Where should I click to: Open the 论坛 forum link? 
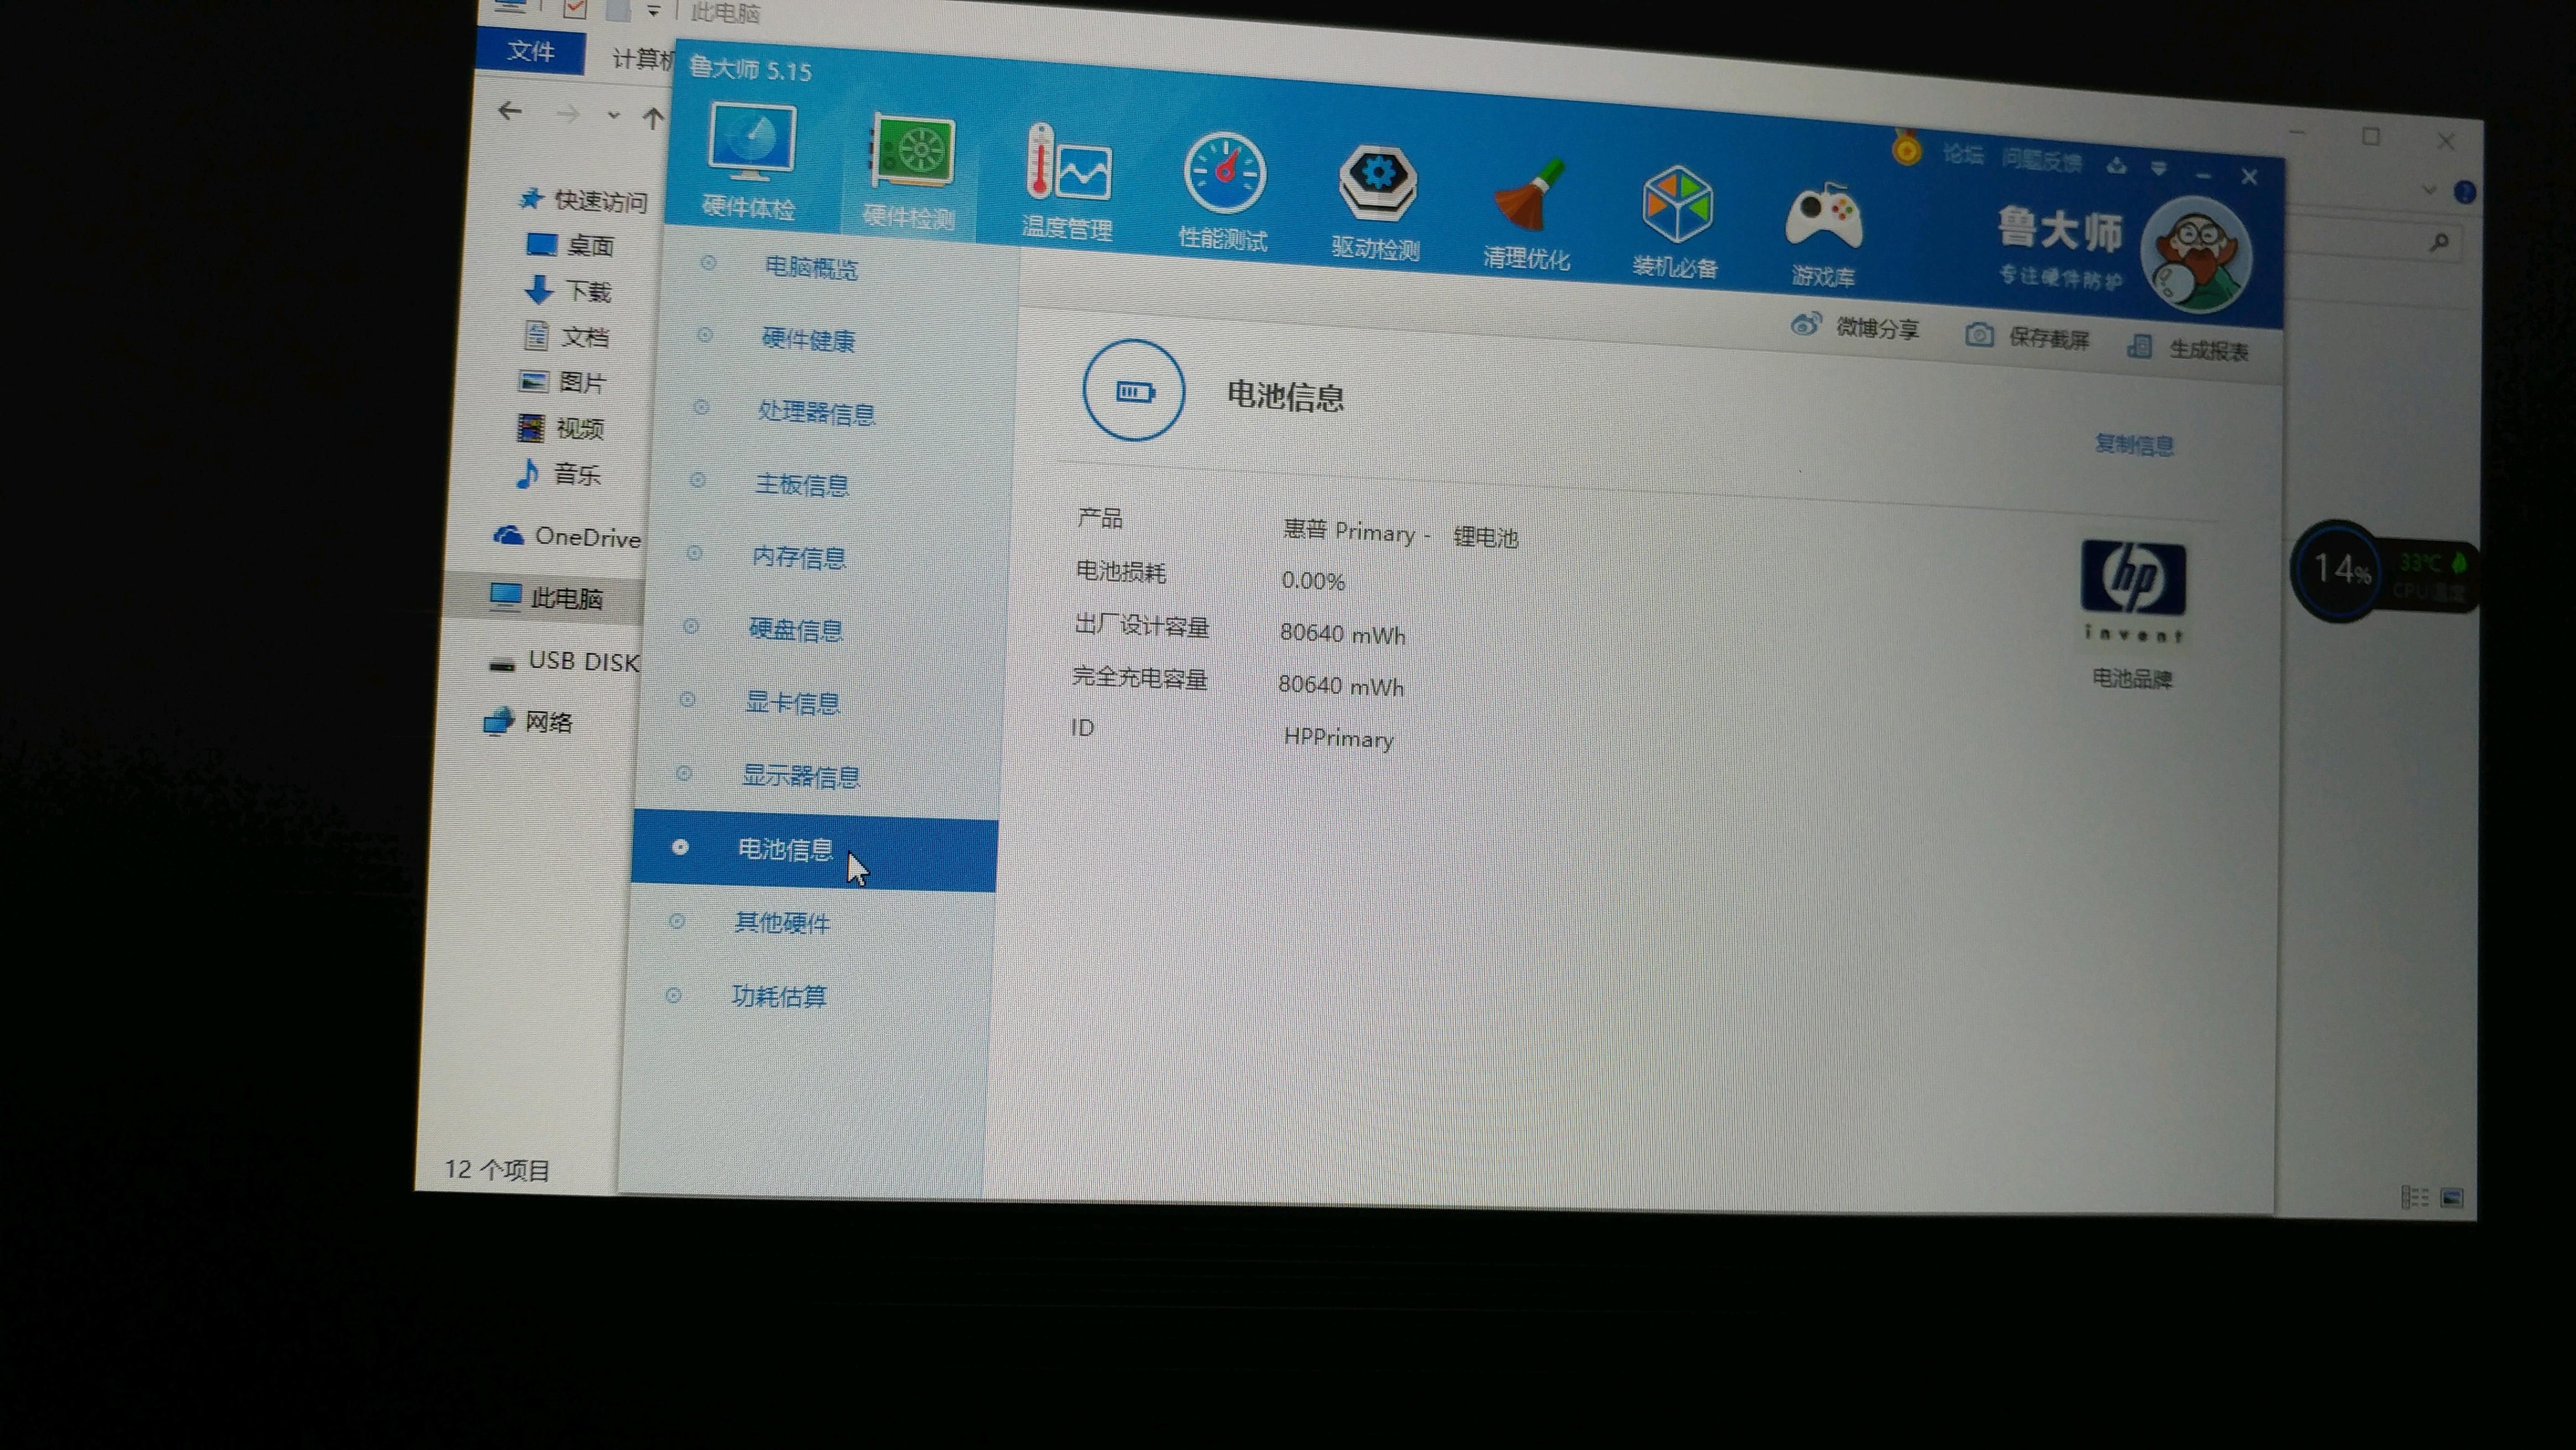pyautogui.click(x=1962, y=154)
